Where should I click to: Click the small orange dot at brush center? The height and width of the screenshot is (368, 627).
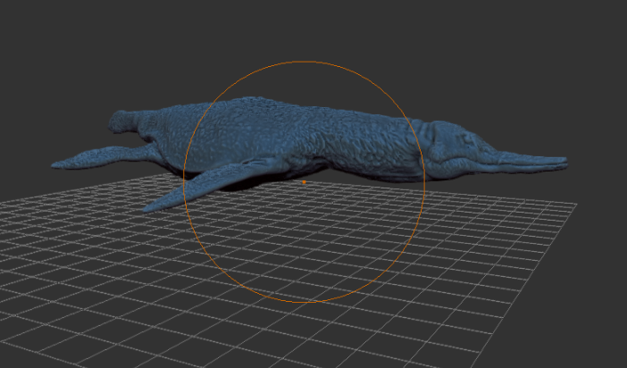(x=304, y=181)
